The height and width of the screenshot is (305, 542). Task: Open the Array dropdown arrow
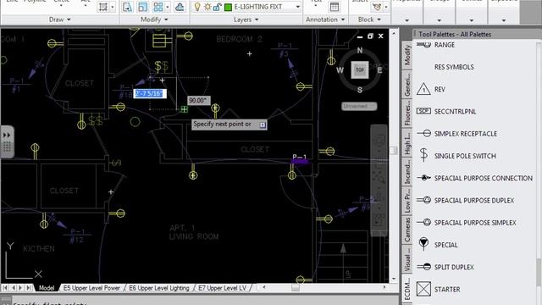pyautogui.click(x=168, y=7)
